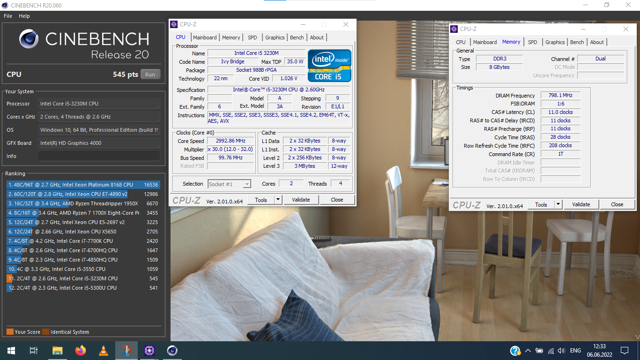Open About tab in CPU-Z processor window
Screen dimensions: 640x360
coord(317,37)
